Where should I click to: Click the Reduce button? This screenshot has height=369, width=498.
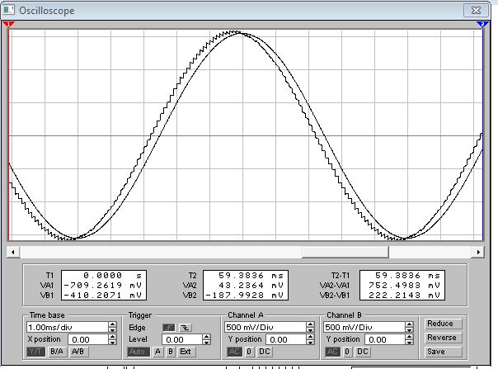click(444, 324)
